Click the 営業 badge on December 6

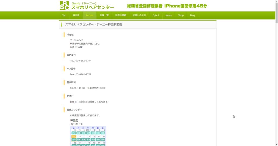pos(79,139)
